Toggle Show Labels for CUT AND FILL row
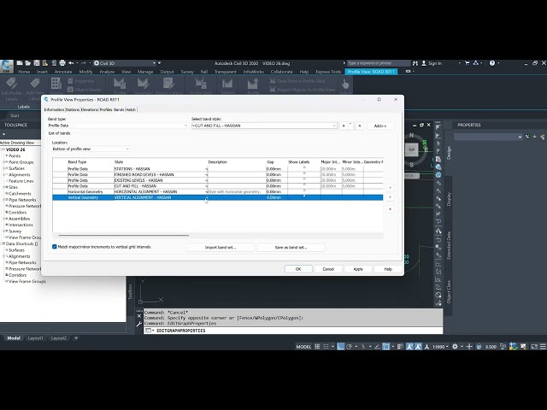The image size is (547, 410). (304, 184)
